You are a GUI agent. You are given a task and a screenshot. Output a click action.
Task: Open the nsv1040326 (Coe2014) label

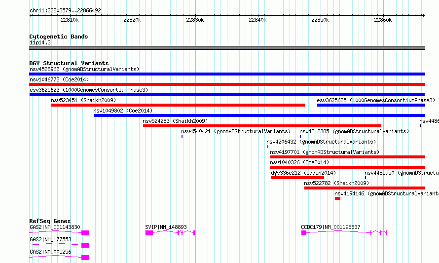(x=299, y=162)
